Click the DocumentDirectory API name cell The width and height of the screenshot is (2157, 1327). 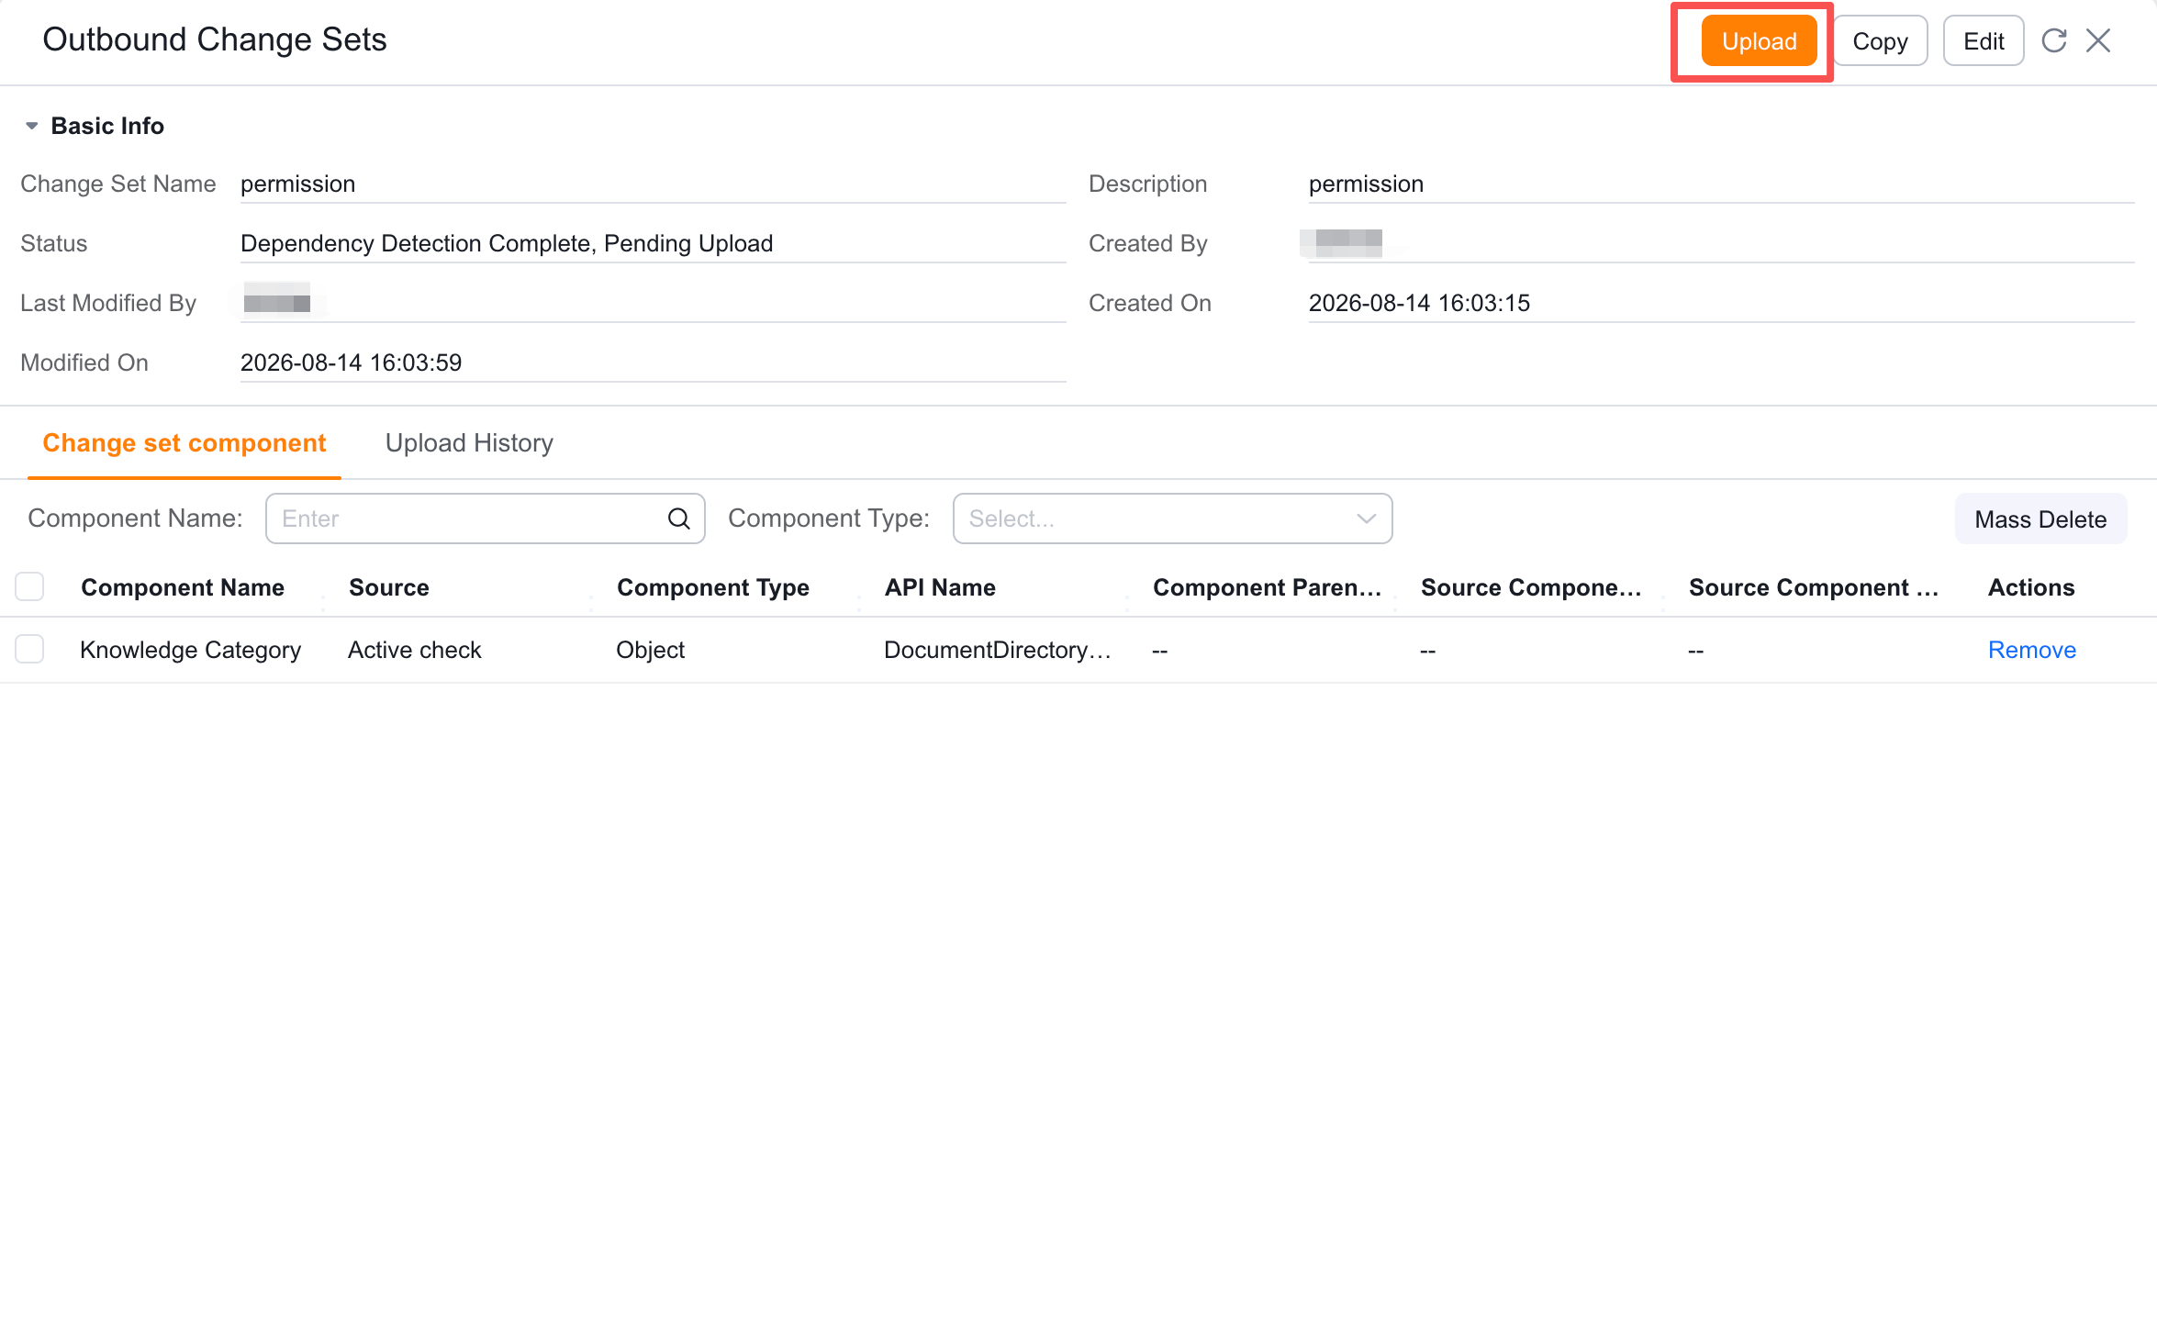coord(998,650)
